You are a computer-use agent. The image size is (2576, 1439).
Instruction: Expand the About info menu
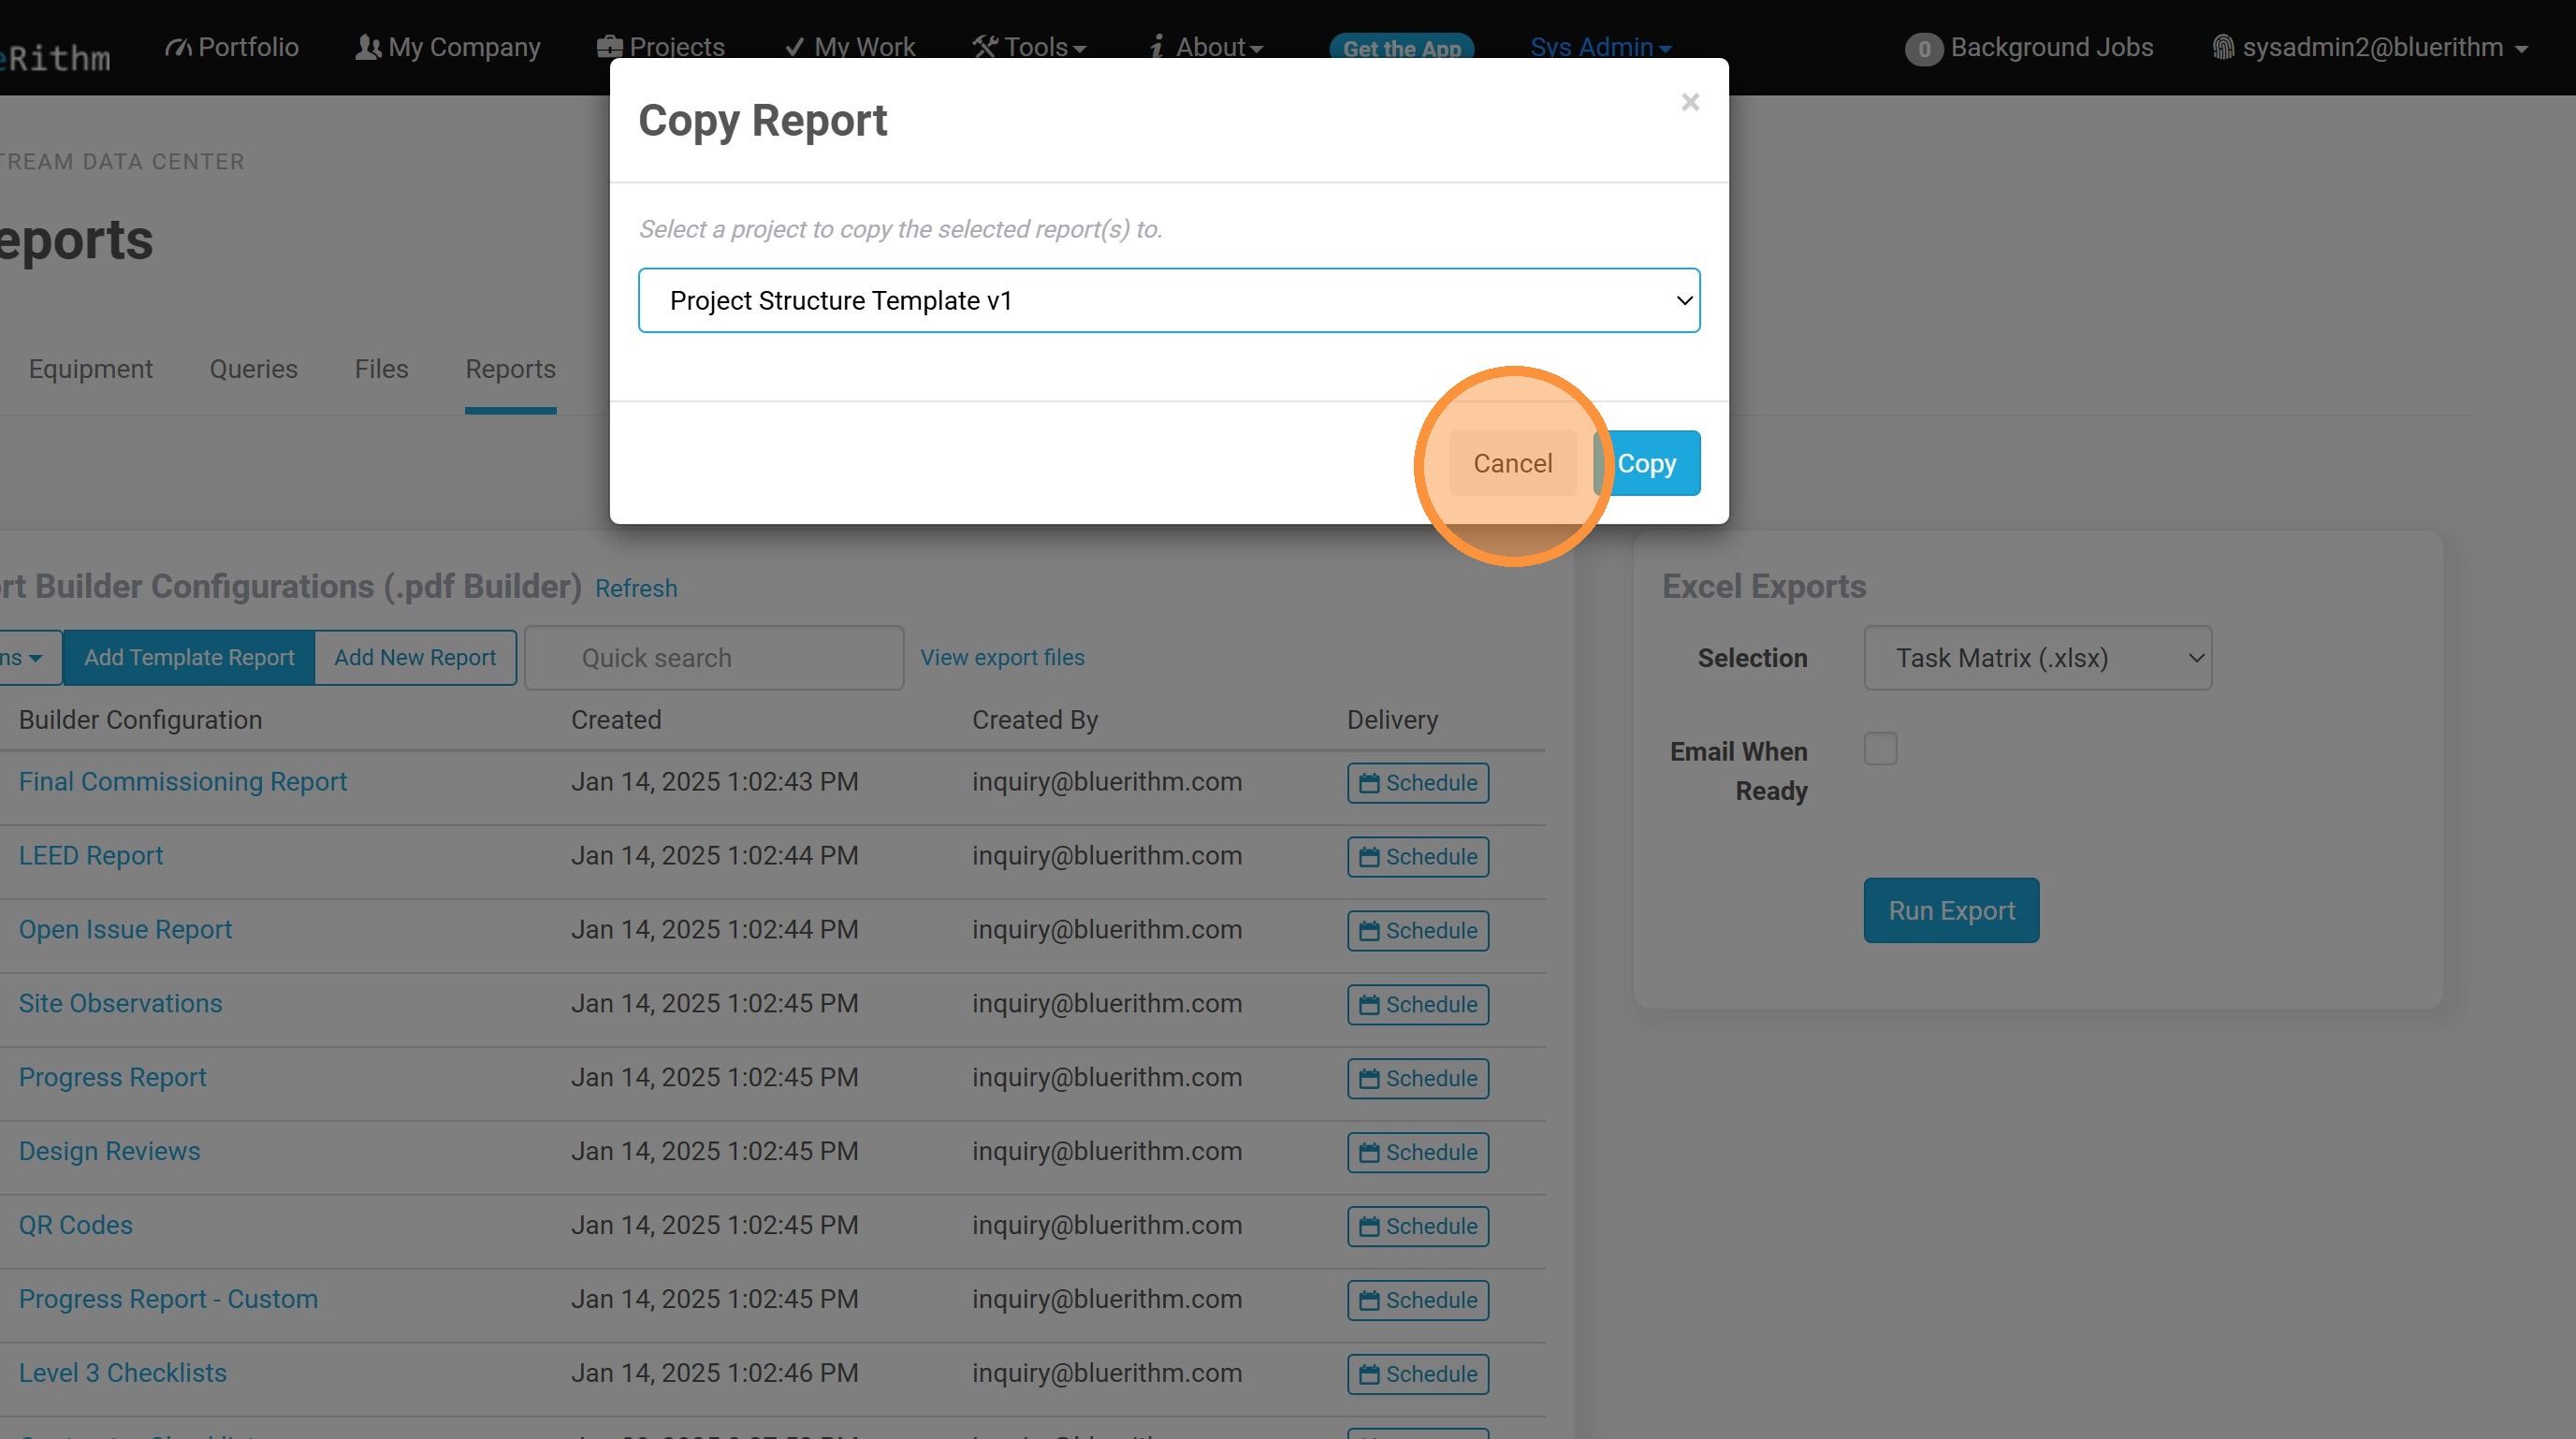(1207, 47)
